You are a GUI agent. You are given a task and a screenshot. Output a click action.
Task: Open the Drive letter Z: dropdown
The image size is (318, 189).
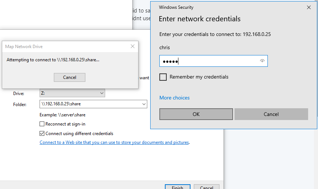(72, 93)
